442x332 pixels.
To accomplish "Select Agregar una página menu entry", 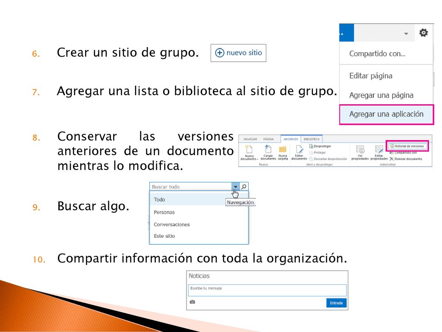I will (x=381, y=95).
